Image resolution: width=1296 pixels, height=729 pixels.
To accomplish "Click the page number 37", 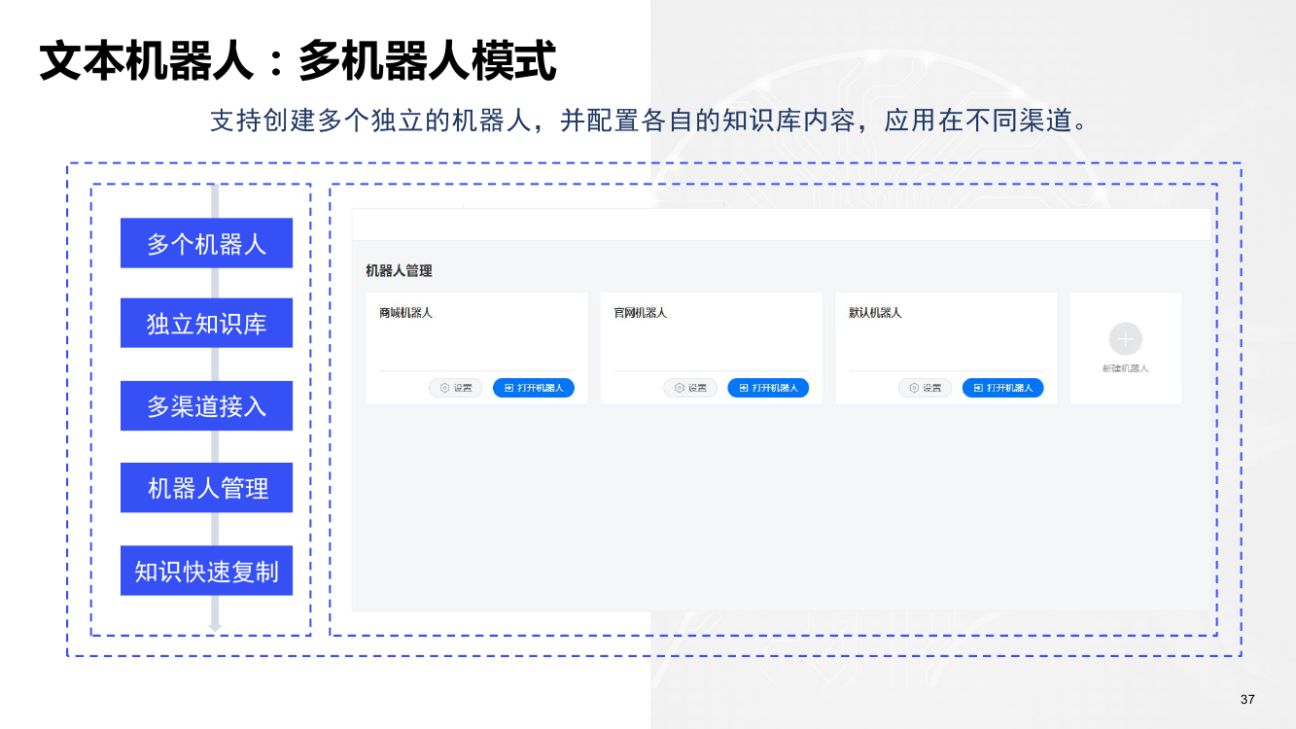I will coord(1247,700).
